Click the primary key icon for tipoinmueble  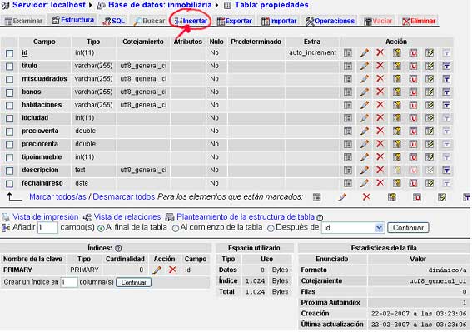(x=397, y=157)
